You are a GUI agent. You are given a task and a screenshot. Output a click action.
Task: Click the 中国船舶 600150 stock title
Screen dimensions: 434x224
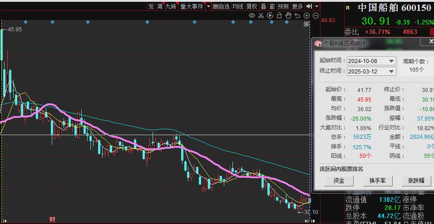395,8
